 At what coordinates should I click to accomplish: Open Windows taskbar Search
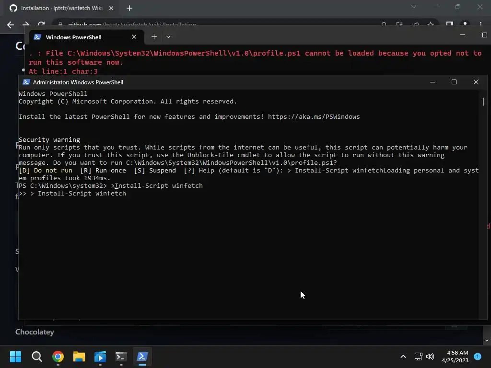click(x=36, y=356)
